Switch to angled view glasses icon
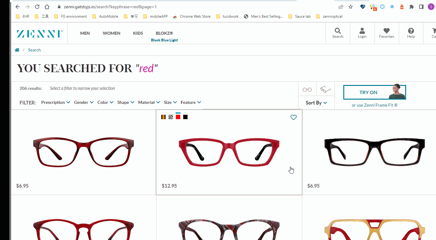This screenshot has height=240, width=436. click(325, 90)
